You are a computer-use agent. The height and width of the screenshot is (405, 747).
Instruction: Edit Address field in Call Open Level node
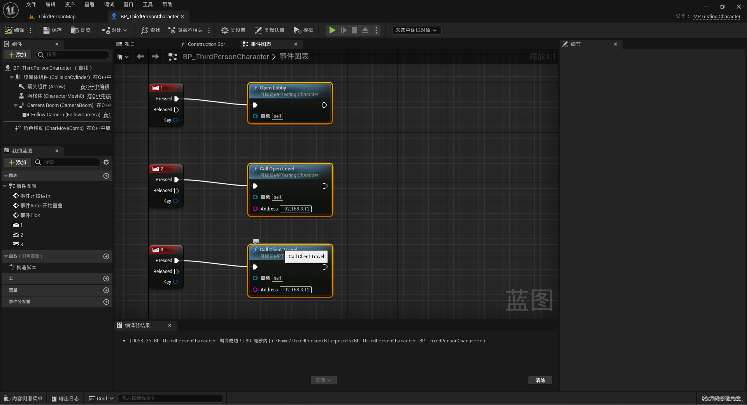296,209
